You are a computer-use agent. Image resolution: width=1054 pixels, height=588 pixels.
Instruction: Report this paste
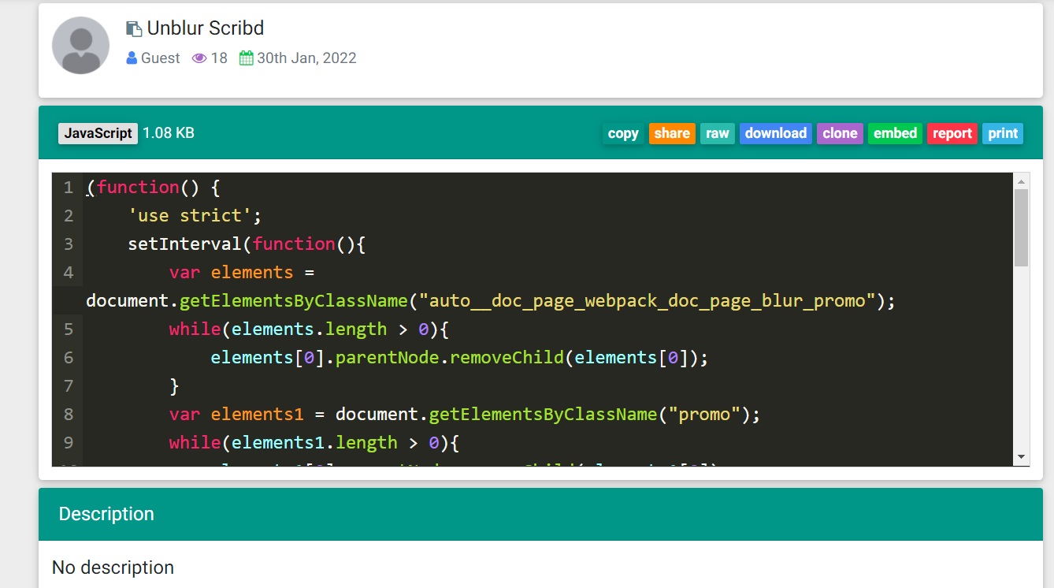[x=952, y=133]
